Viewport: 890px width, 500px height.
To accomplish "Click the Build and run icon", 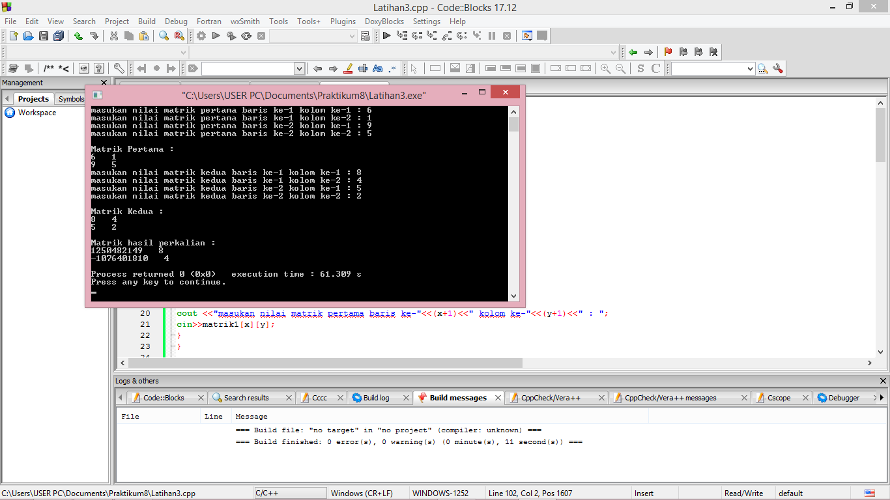I will pyautogui.click(x=231, y=36).
